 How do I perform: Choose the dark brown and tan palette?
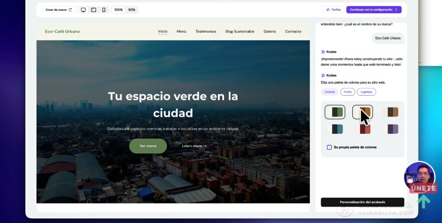[390, 112]
